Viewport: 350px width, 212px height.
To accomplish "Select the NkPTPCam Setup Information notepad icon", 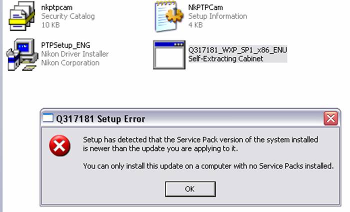I will click(x=169, y=16).
